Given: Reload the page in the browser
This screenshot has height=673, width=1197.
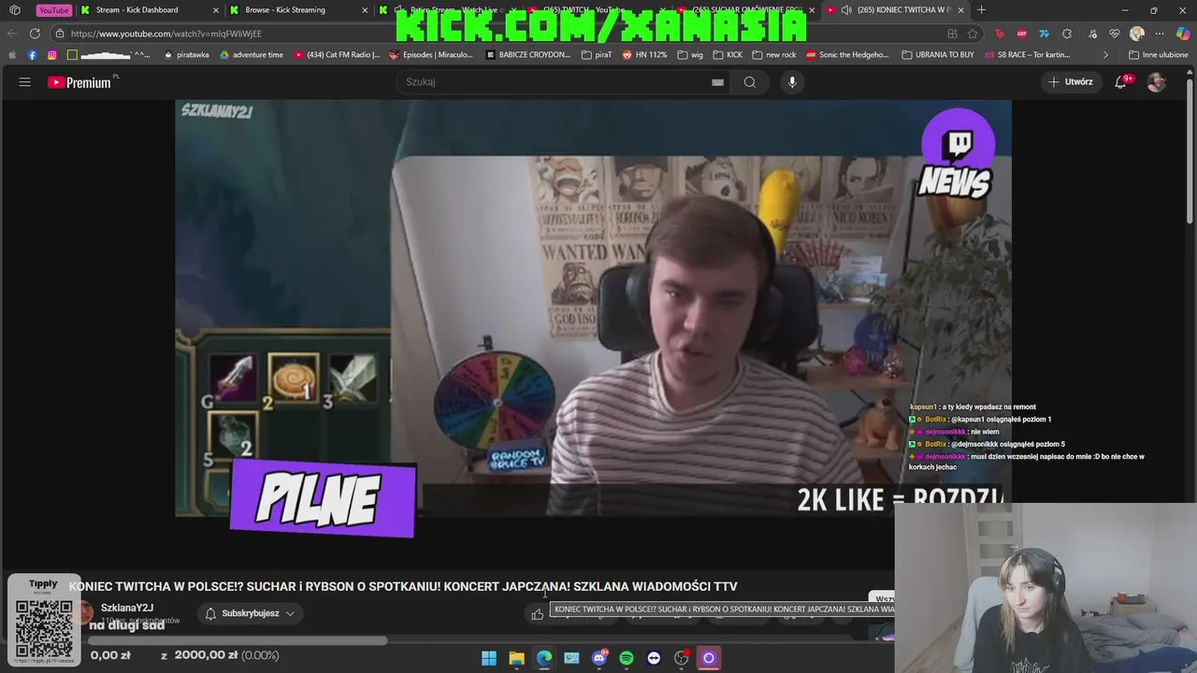Looking at the screenshot, I should tap(35, 34).
